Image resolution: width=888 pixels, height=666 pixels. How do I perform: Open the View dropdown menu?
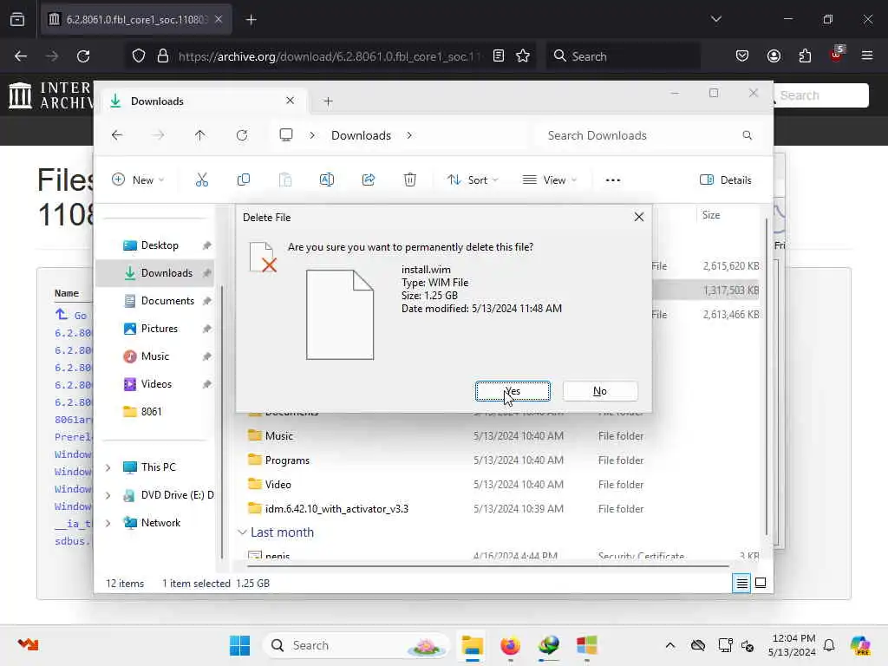click(549, 180)
